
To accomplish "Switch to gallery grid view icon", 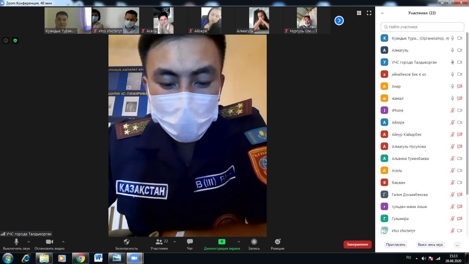I will coord(359,13).
